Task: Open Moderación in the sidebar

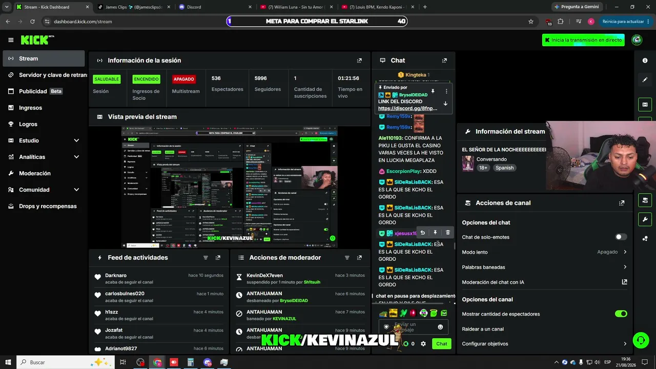Action: point(44,173)
